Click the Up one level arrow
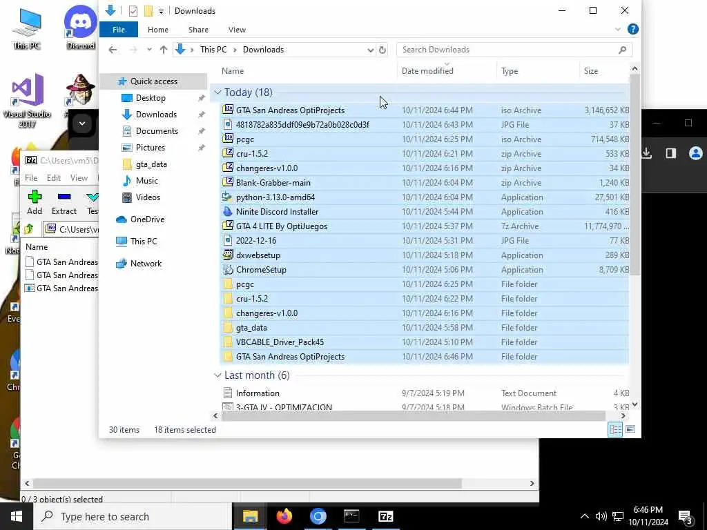The height and width of the screenshot is (530, 707). point(164,50)
